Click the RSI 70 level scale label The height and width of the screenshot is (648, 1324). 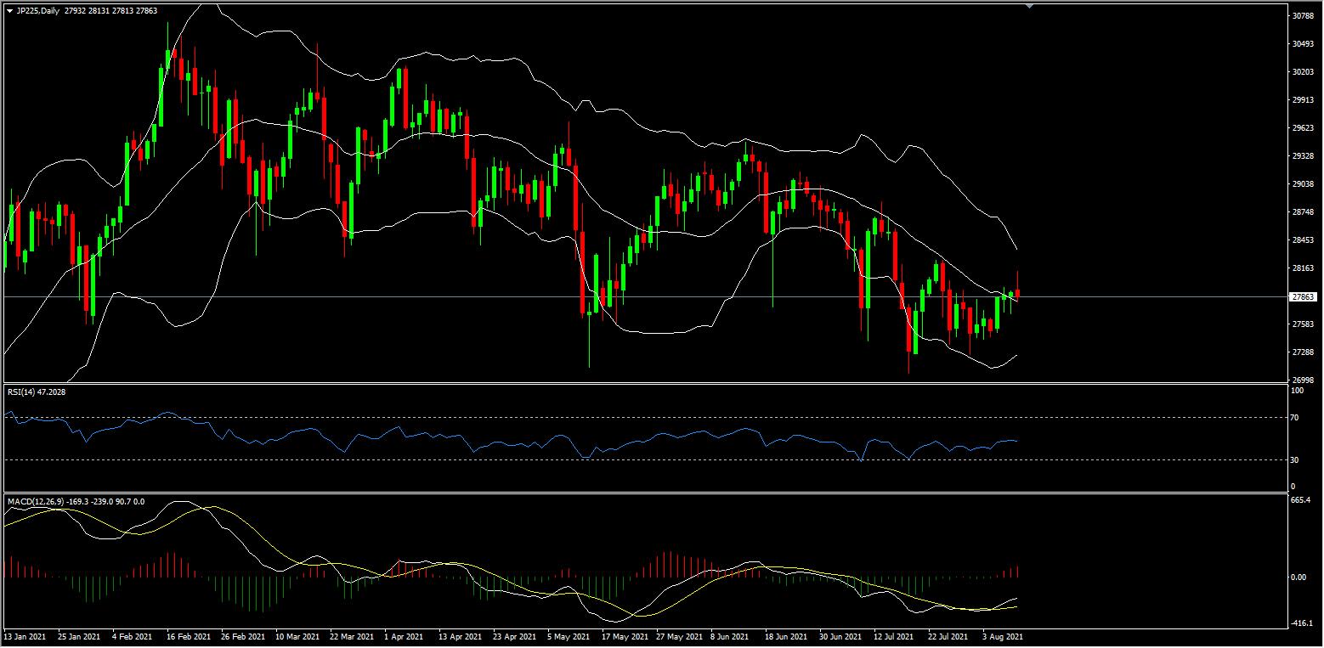coord(1294,418)
